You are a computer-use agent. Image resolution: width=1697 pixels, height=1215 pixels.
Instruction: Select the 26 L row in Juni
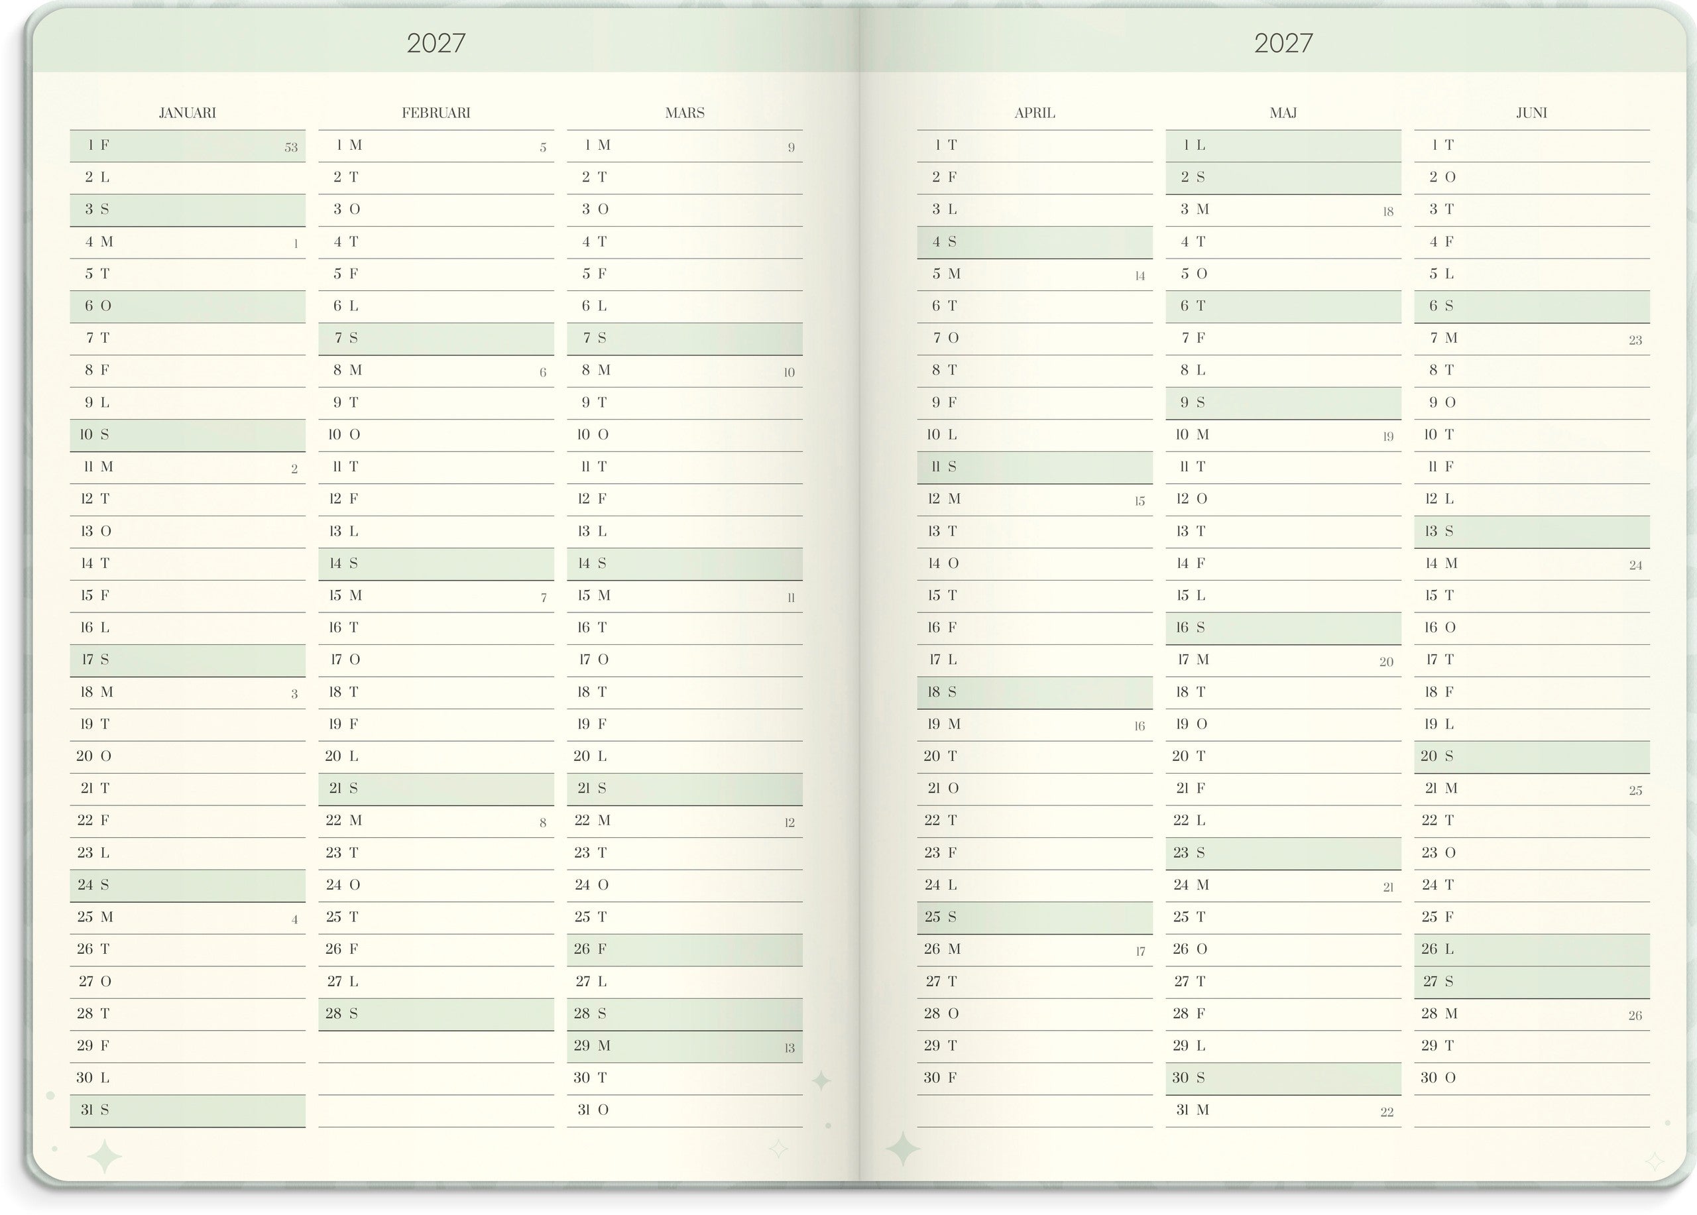[x=1532, y=950]
